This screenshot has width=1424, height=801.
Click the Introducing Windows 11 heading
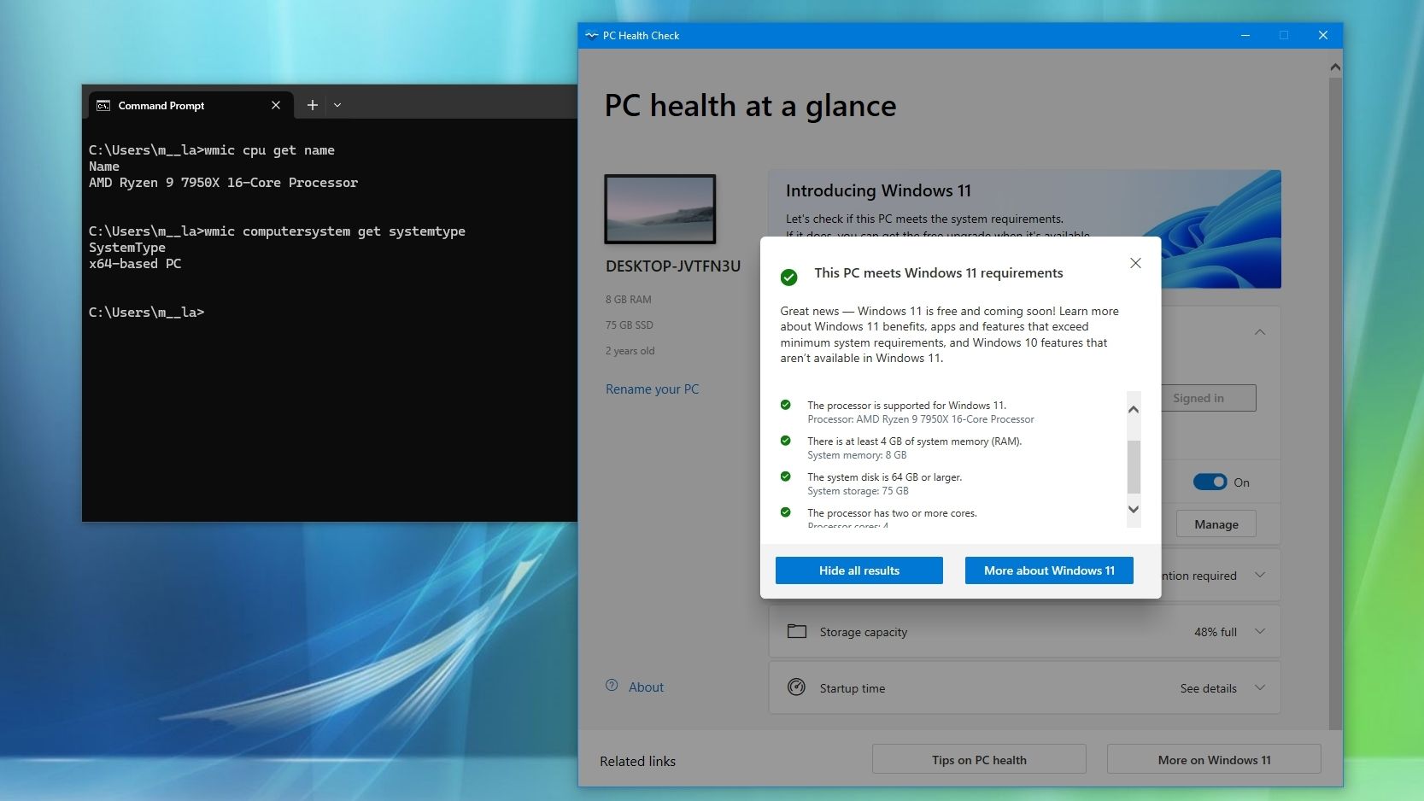pyautogui.click(x=878, y=190)
